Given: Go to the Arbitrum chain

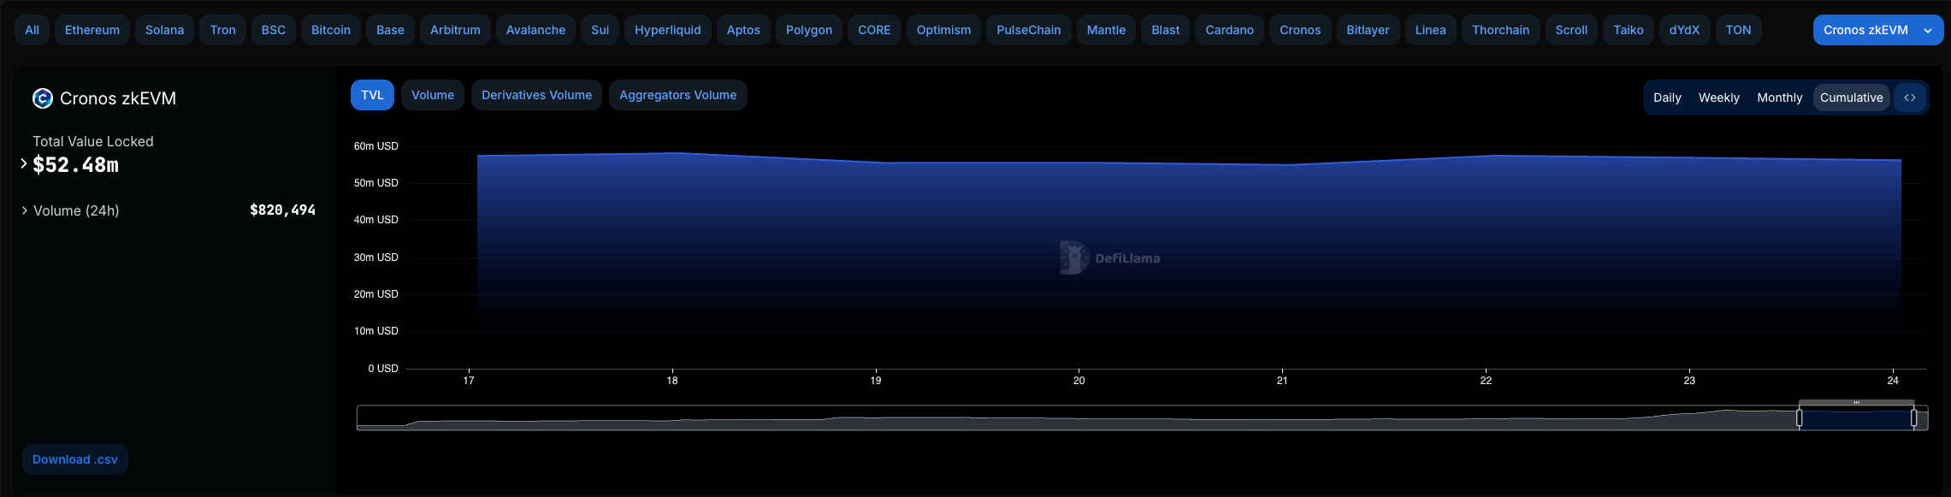Looking at the screenshot, I should [455, 30].
